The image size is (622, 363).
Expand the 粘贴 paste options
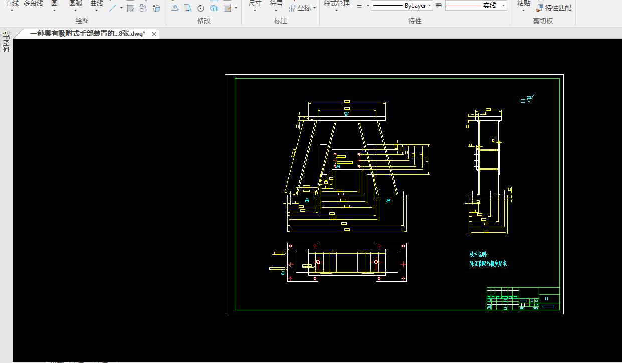523,10
